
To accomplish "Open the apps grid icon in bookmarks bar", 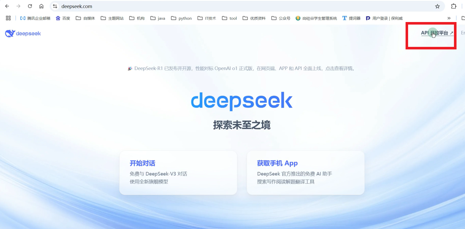I will point(8,18).
